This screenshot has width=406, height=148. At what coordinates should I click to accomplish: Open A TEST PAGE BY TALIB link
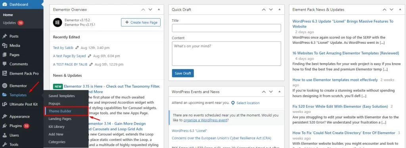coord(70,64)
